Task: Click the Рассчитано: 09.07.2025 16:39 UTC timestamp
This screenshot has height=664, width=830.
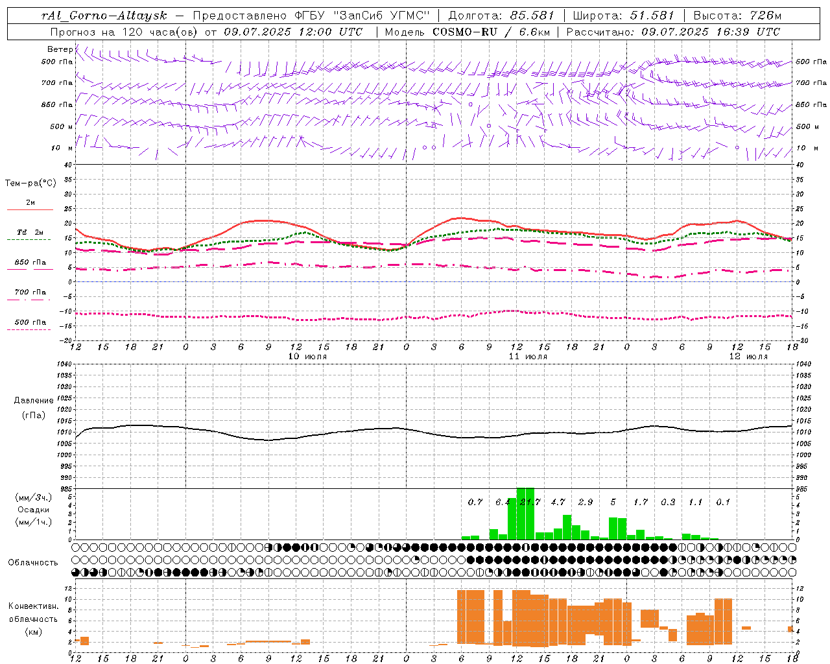Action: click(673, 32)
